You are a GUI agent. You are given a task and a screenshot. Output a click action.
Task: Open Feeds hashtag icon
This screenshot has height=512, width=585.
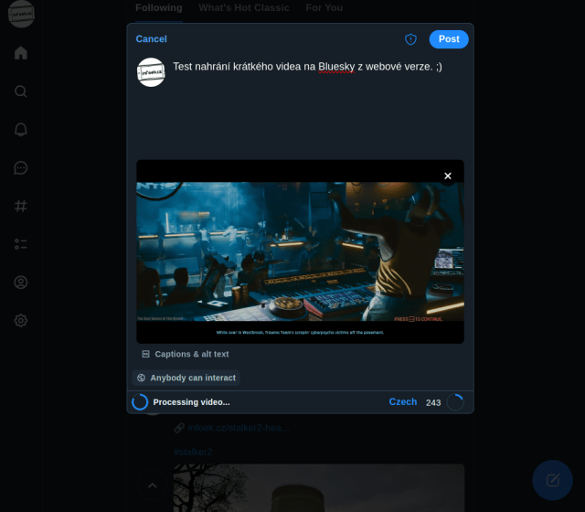pyautogui.click(x=21, y=207)
